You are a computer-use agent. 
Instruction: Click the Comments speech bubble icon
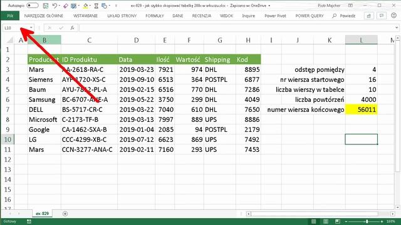click(x=382, y=16)
